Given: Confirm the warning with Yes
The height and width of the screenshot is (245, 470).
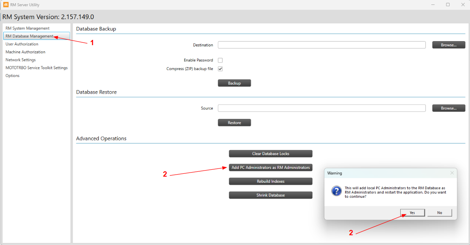Looking at the screenshot, I should 412,213.
